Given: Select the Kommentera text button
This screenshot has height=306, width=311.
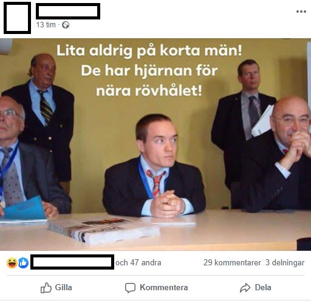Looking at the screenshot, I should pyautogui.click(x=164, y=287).
